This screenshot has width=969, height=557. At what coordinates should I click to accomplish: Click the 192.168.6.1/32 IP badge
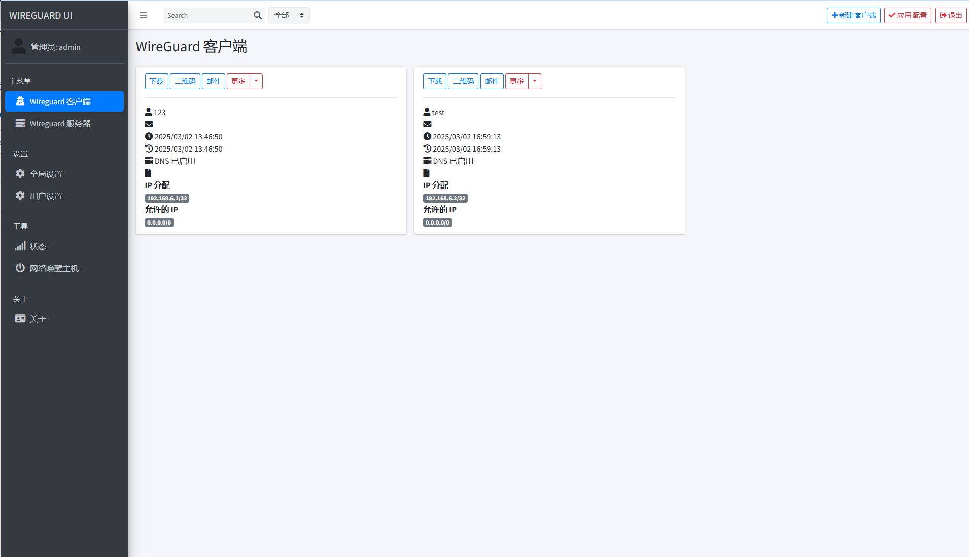pyautogui.click(x=167, y=198)
